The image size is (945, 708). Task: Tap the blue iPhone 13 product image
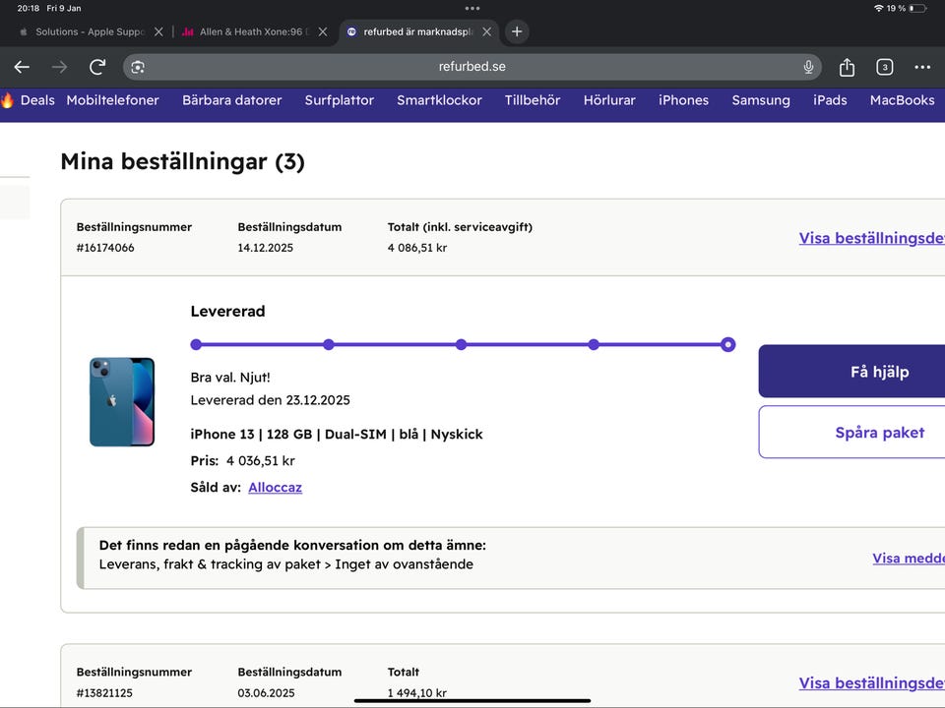click(x=122, y=402)
